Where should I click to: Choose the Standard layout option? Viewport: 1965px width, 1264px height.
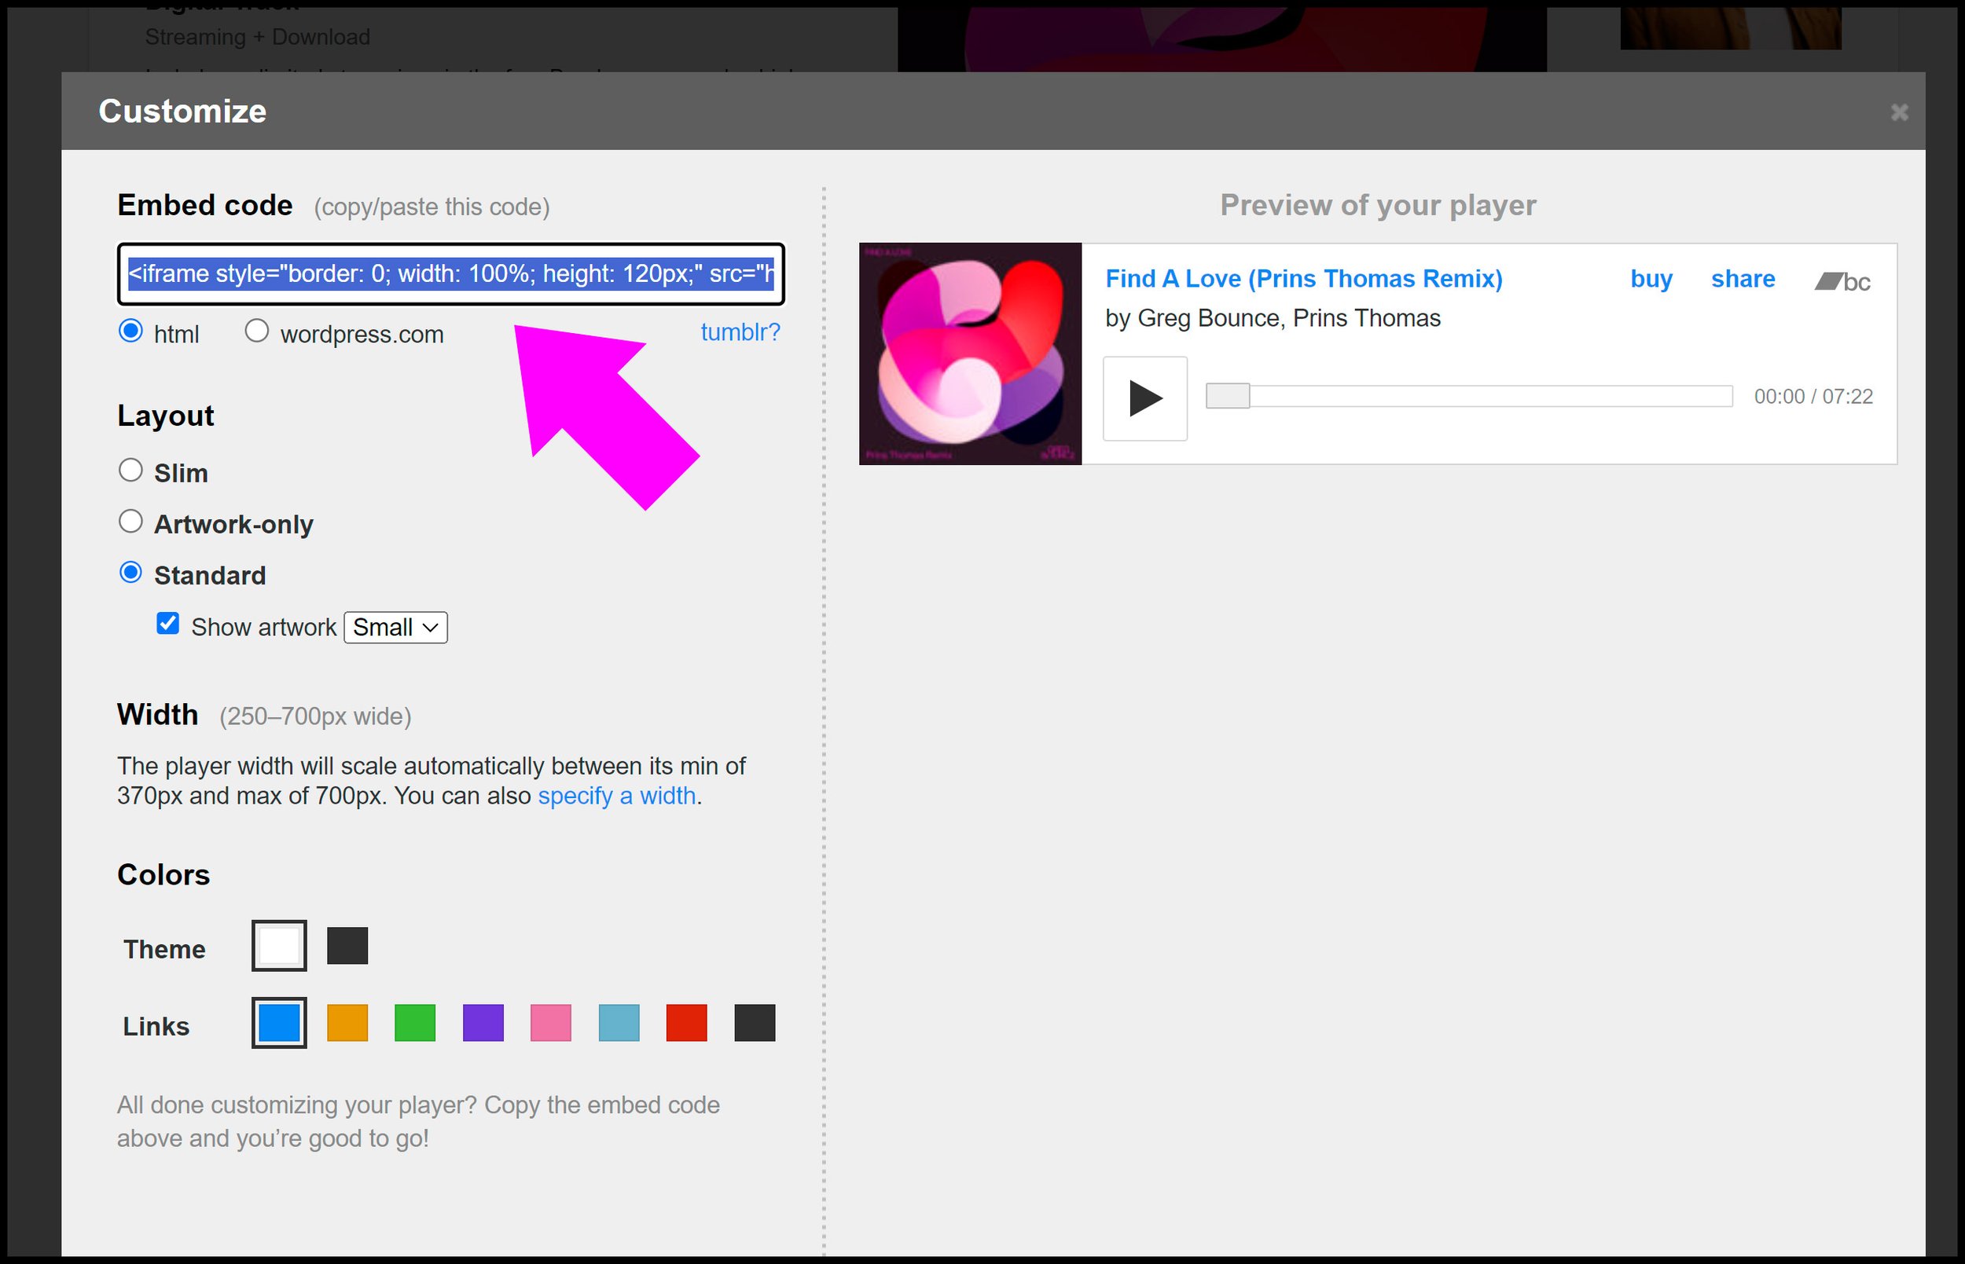[130, 572]
